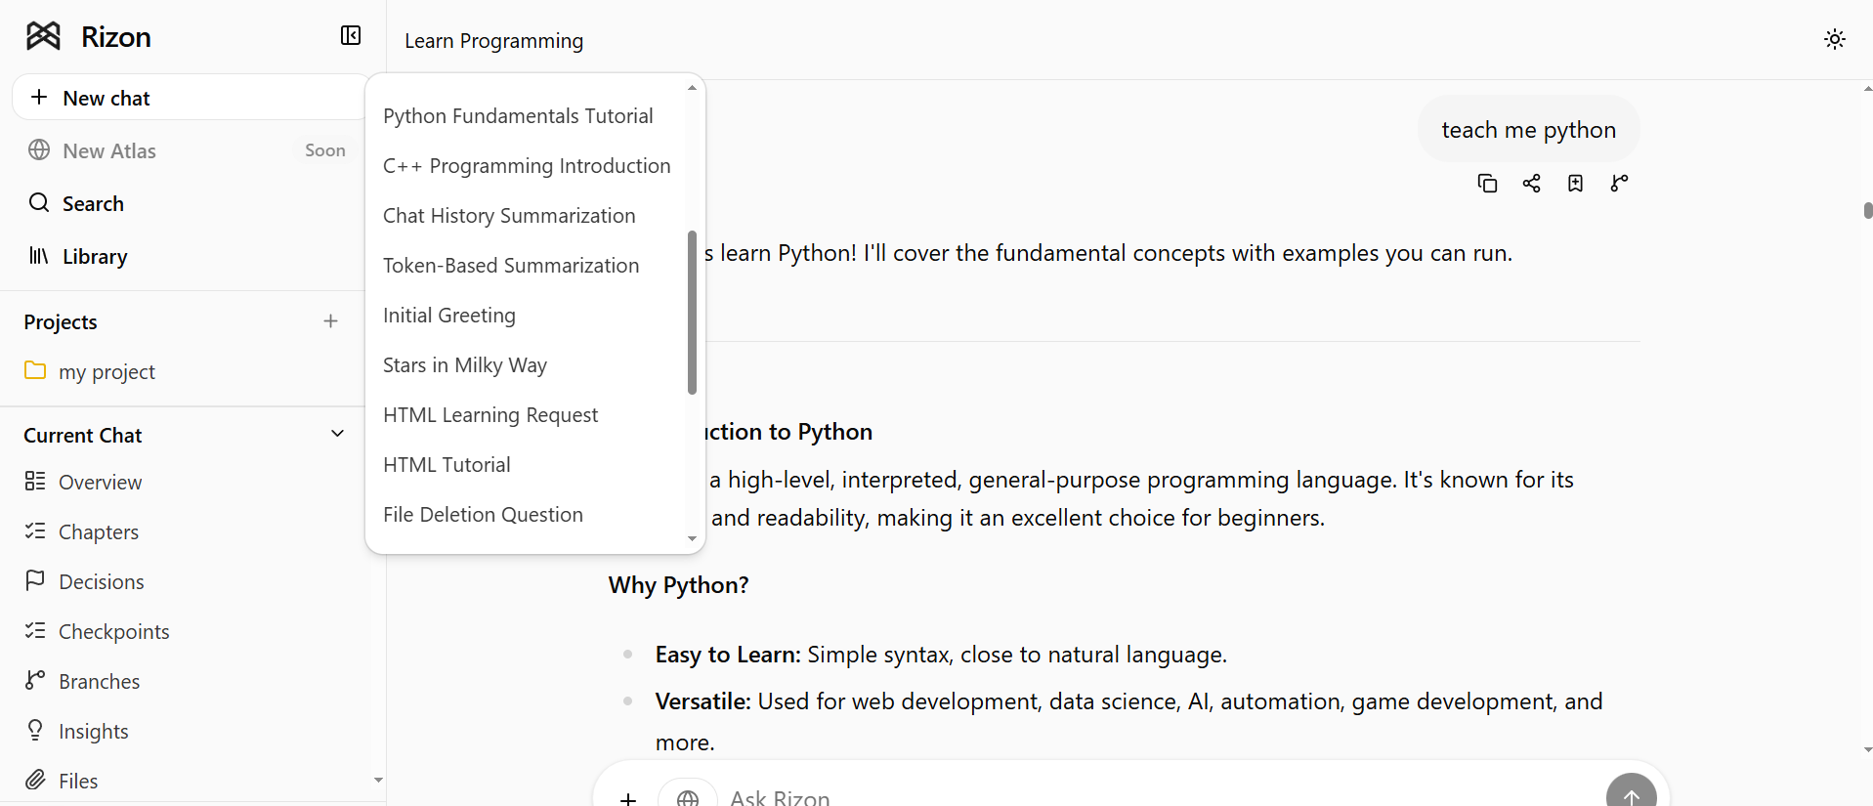Click the chat list scrollbar thumb
This screenshot has width=1873, height=806.
tap(692, 313)
